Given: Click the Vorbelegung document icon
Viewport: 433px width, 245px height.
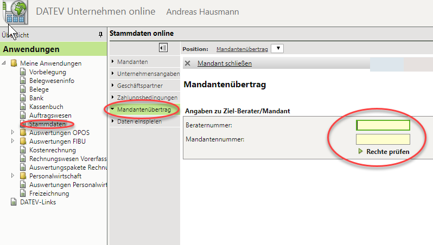Looking at the screenshot, I should coord(23,72).
